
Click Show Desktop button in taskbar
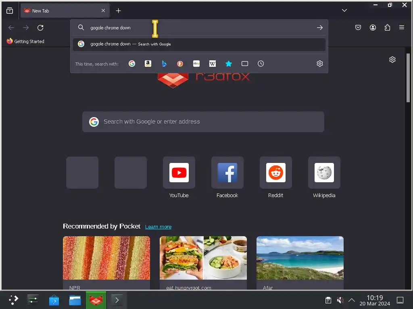point(400,300)
